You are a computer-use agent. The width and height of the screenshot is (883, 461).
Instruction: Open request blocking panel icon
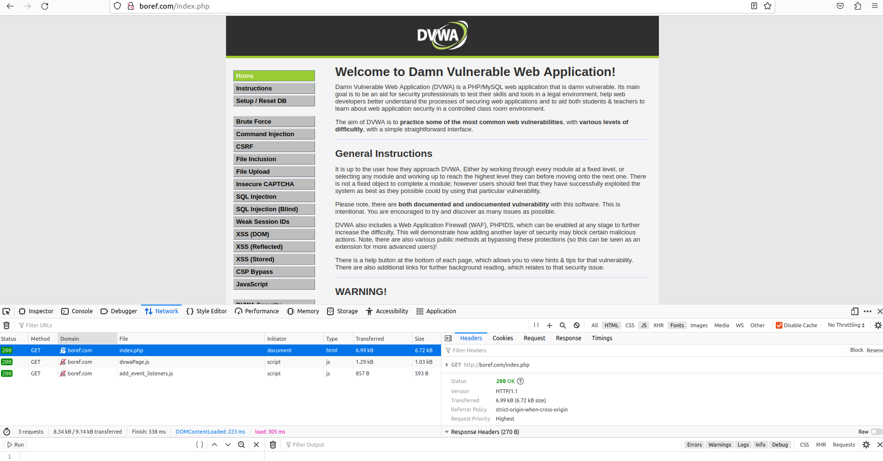(577, 325)
